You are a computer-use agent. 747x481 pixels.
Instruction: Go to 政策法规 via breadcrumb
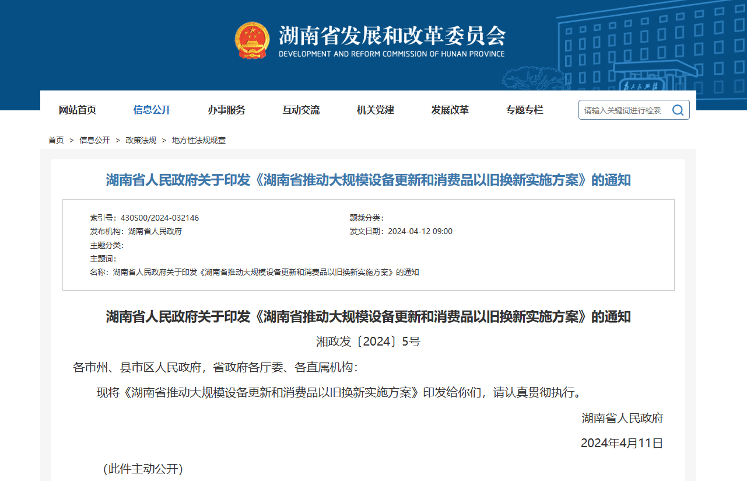[141, 140]
